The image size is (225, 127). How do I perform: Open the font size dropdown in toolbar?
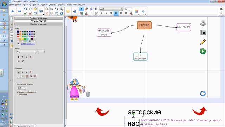pyautogui.click(x=128, y=9)
